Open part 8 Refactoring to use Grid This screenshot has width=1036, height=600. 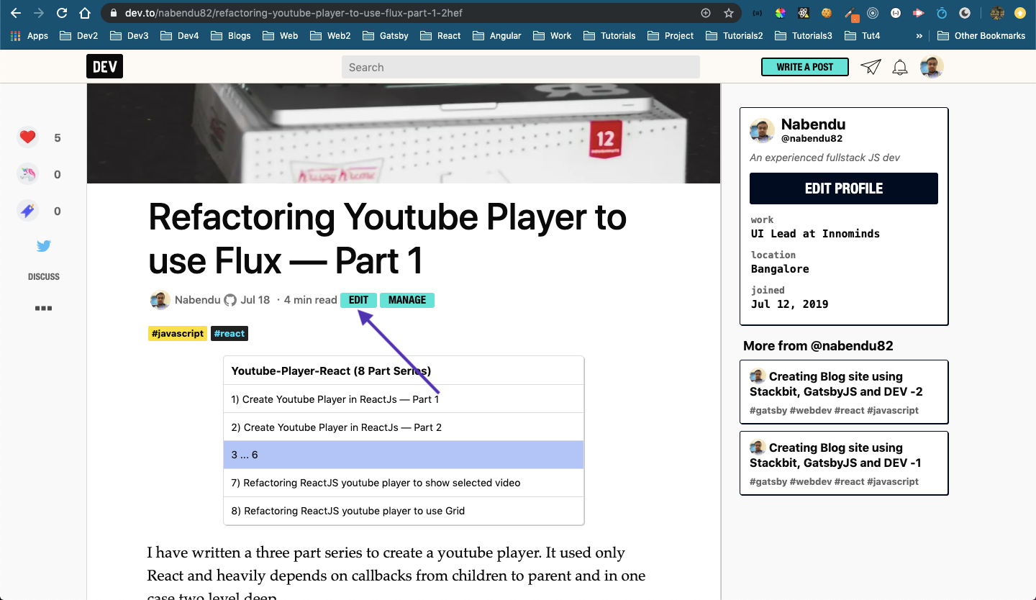pyautogui.click(x=404, y=511)
